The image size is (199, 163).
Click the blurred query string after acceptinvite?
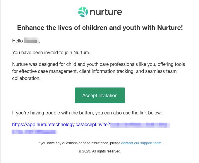[x=140, y=125]
